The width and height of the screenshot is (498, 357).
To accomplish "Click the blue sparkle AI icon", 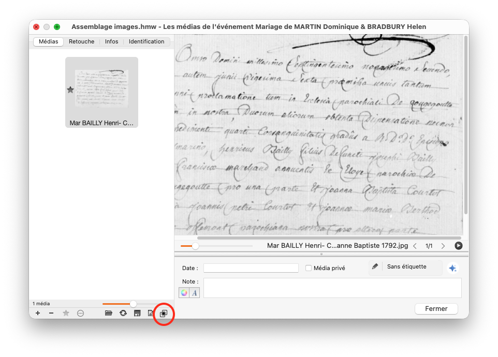I will [x=452, y=268].
